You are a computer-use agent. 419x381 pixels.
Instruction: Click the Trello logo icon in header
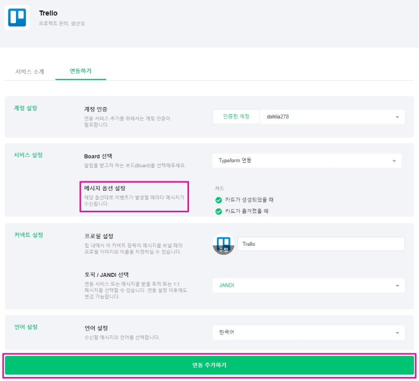pos(17,18)
